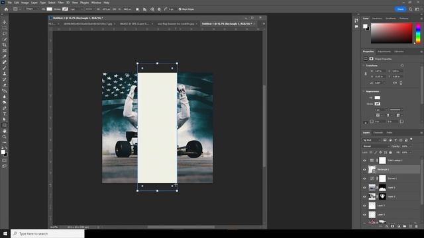Select the Move tool
Screen dimensions: 424x238
click(5, 22)
